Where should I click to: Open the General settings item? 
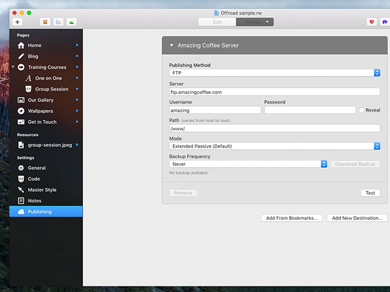click(x=46, y=168)
